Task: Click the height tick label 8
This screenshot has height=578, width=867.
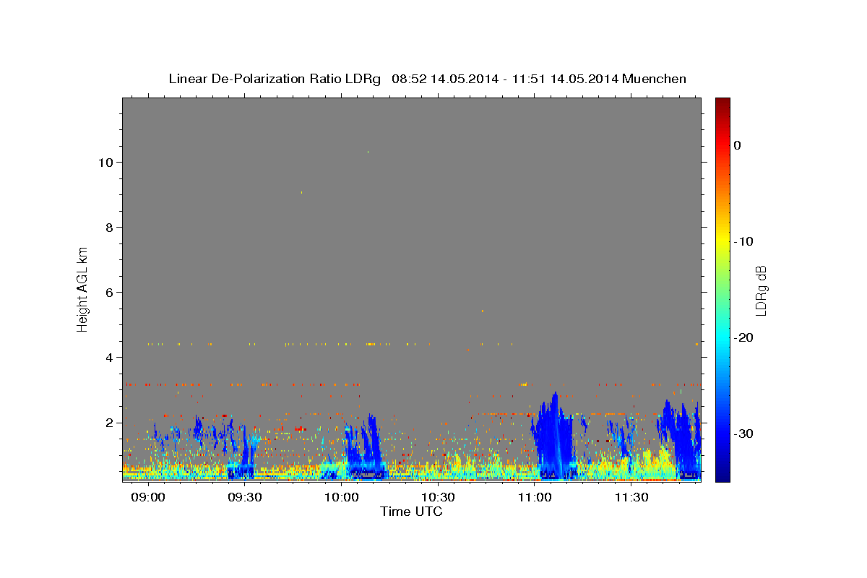Action: (110, 228)
